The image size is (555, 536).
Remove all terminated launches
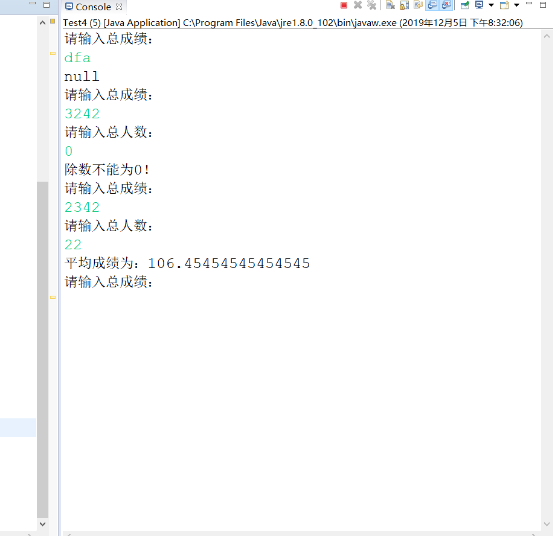371,5
